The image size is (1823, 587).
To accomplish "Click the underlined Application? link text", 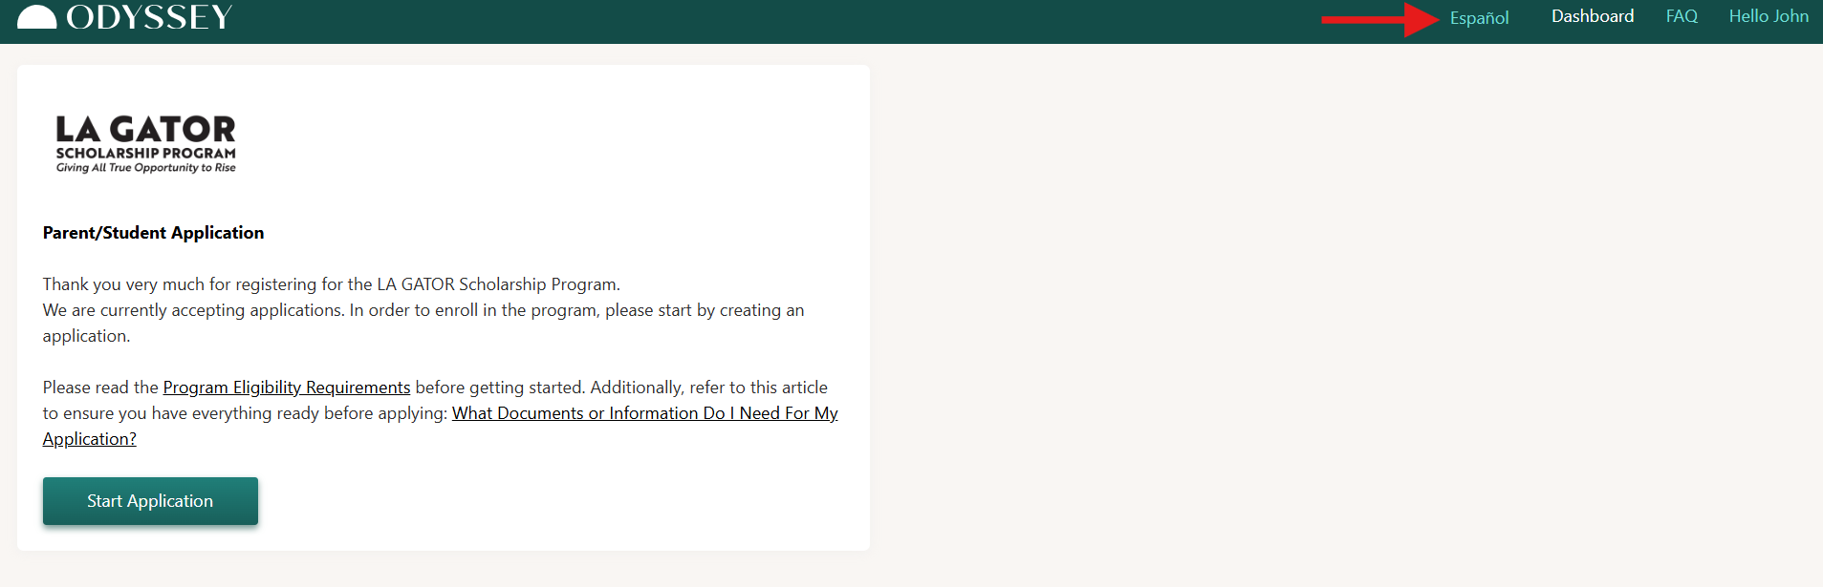I will [x=90, y=439].
